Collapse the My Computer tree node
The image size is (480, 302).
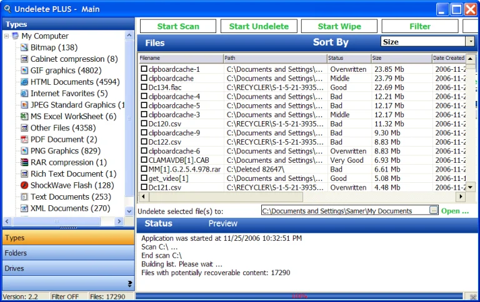point(6,36)
